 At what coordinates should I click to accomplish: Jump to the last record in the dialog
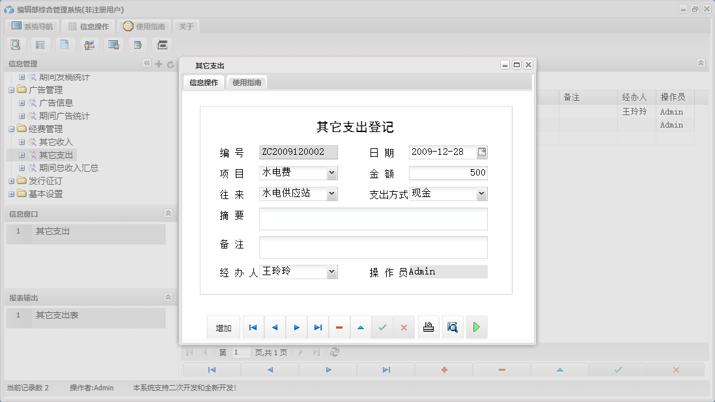tap(318, 327)
